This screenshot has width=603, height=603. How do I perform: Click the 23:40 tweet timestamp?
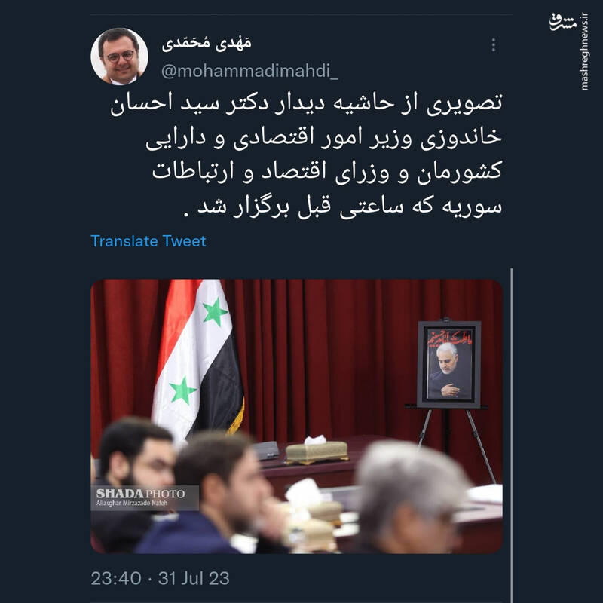tap(116, 578)
